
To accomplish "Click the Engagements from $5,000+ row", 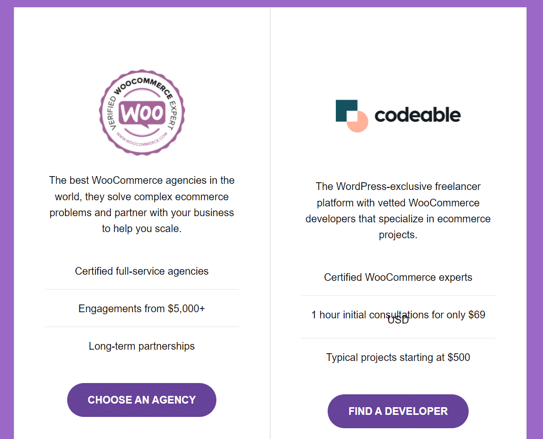I will [x=142, y=309].
